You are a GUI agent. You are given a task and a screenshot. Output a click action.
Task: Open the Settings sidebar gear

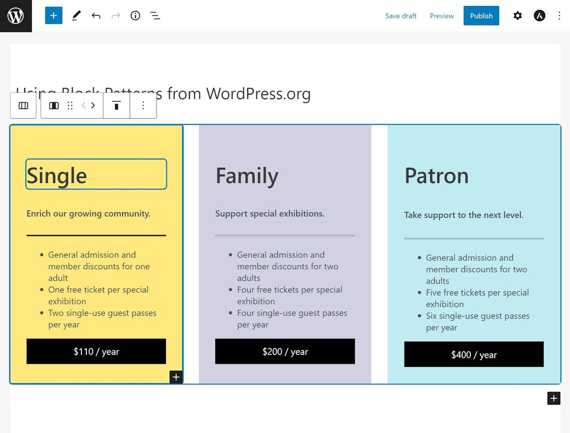click(x=517, y=15)
